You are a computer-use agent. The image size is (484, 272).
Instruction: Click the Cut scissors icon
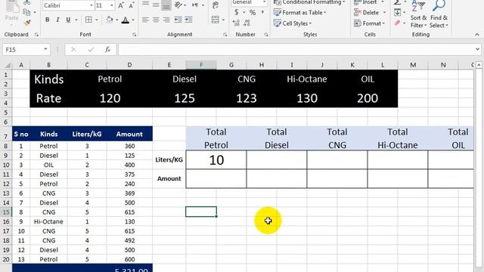27,2
